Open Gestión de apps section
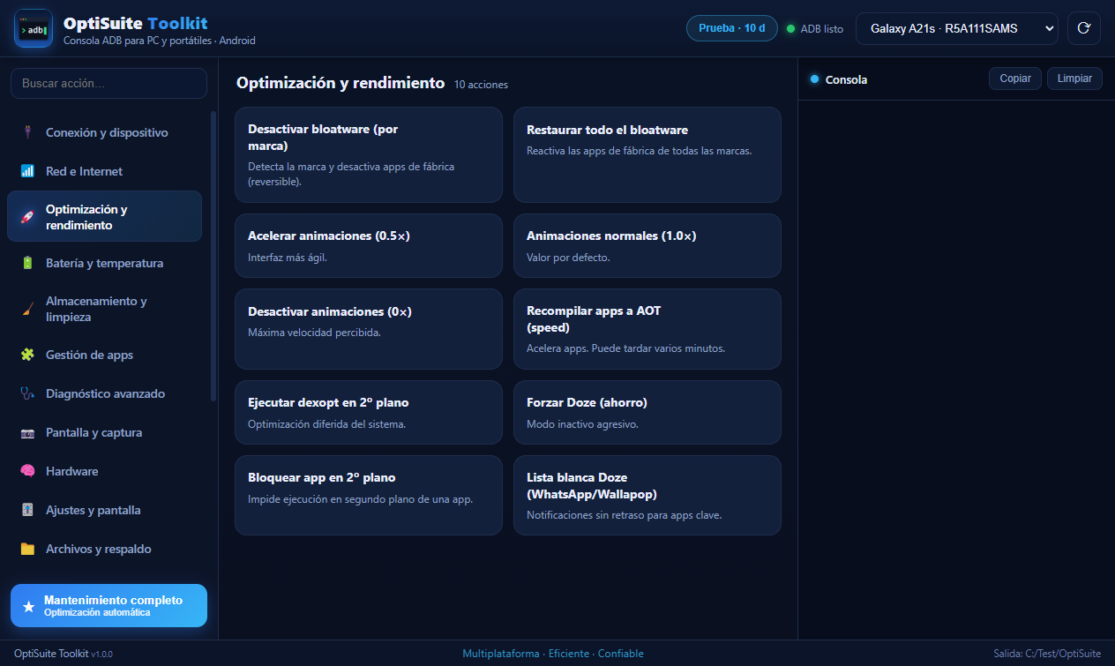 (x=104, y=355)
